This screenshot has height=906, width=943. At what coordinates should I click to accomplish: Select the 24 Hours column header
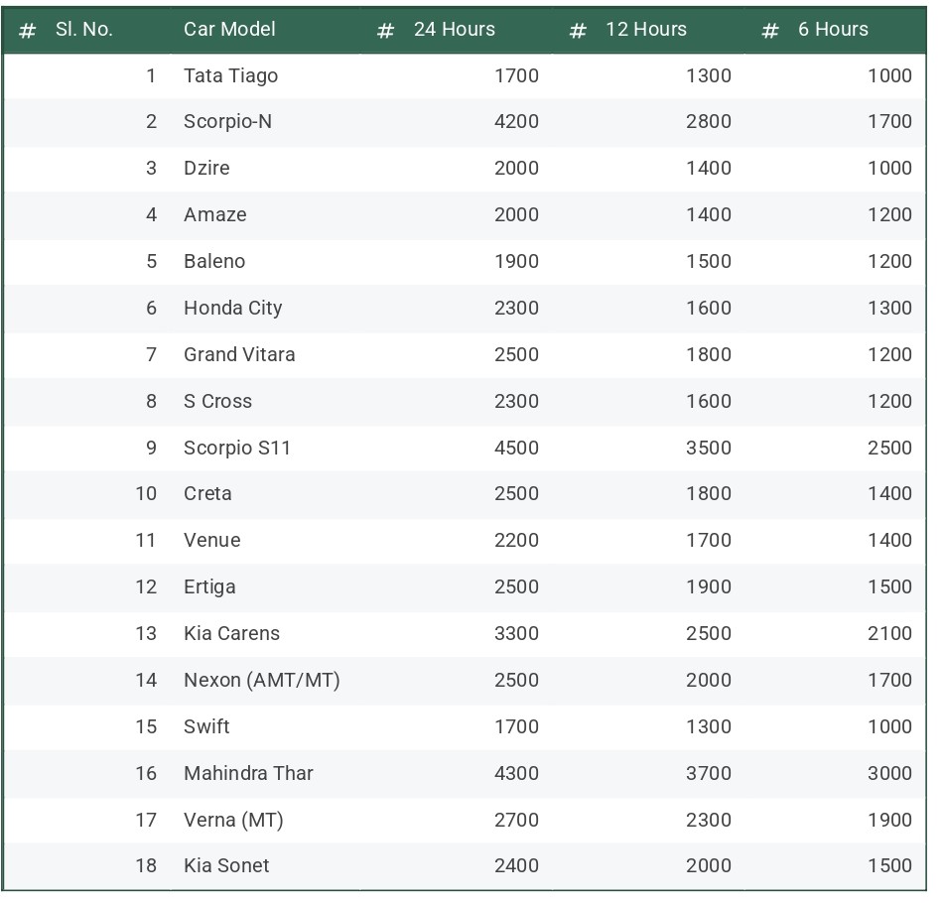click(454, 29)
